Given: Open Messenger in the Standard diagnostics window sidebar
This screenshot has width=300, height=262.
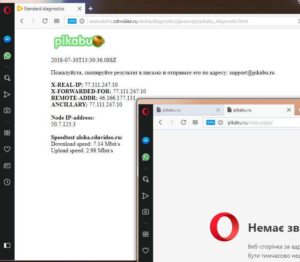Looking at the screenshot, I should [x=7, y=39].
